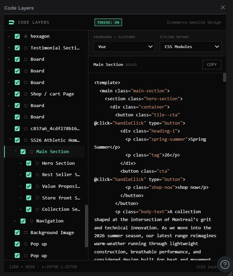Viewport: 233px width, 276px height.
Task: Select the Value Proposition layer
Action: pyautogui.click(x=61, y=186)
